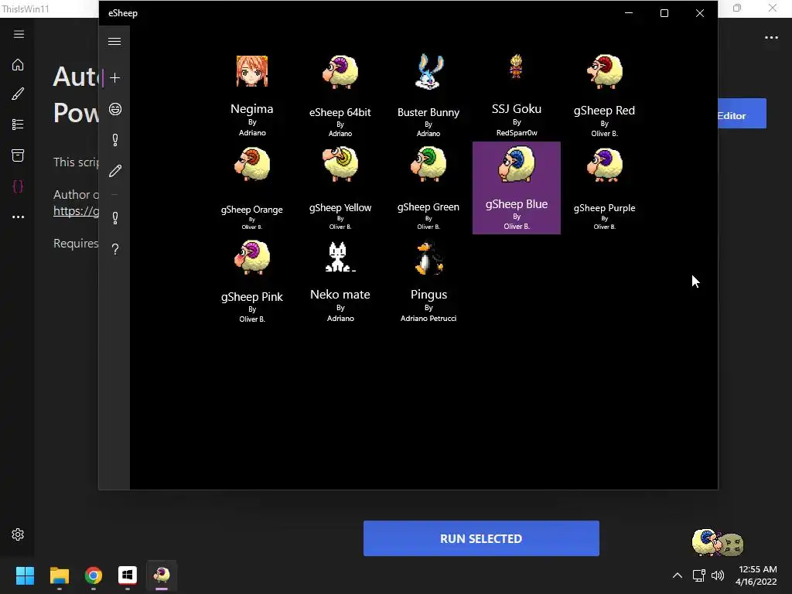Image resolution: width=792 pixels, height=594 pixels.
Task: Choose the gSheep Orange pet
Action: click(x=252, y=188)
